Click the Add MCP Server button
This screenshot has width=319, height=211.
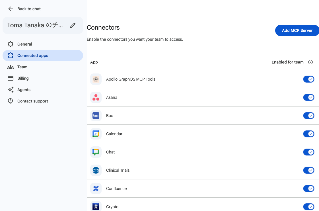pyautogui.click(x=297, y=30)
